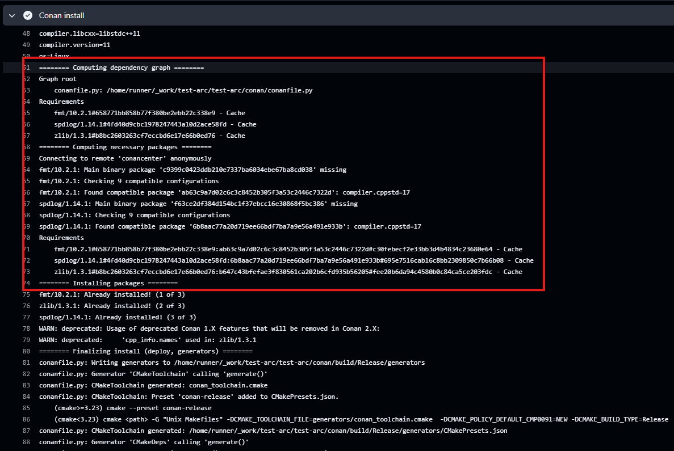Click the 'Usage of deprecated Conan 1.X features' warning
This screenshot has width=674, height=451.
click(x=209, y=328)
